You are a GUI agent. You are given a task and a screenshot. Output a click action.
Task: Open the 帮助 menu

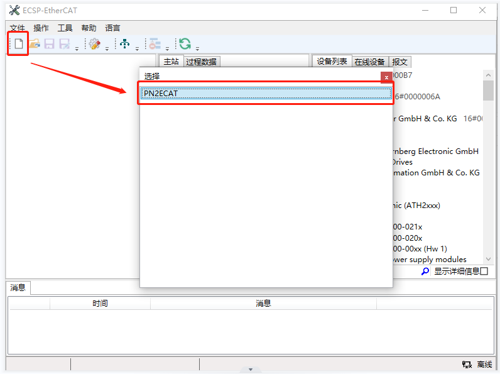coord(89,28)
